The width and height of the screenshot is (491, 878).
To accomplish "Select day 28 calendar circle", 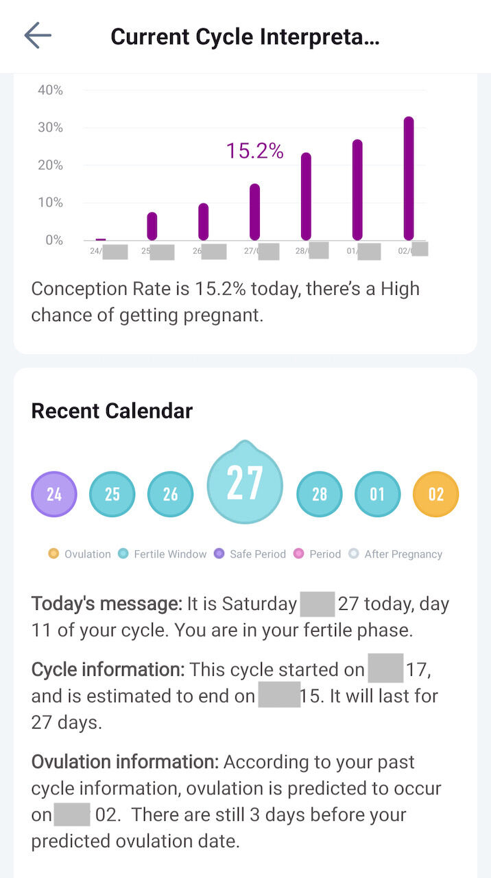I will point(320,494).
